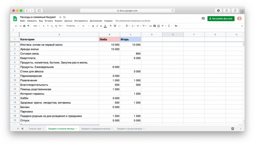
Task: Activate the paint format tool
Action: tap(28, 26)
